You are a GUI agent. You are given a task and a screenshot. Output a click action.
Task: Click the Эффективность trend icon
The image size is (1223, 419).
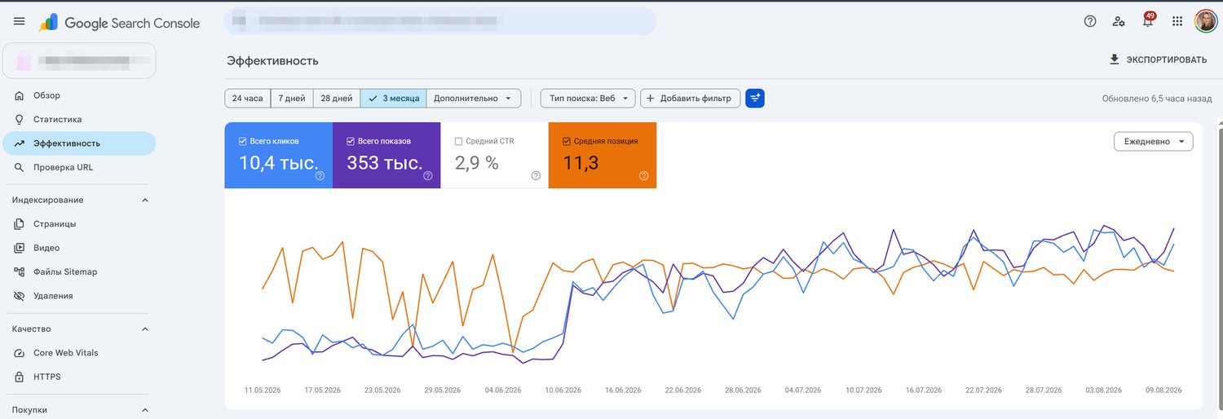(x=20, y=143)
